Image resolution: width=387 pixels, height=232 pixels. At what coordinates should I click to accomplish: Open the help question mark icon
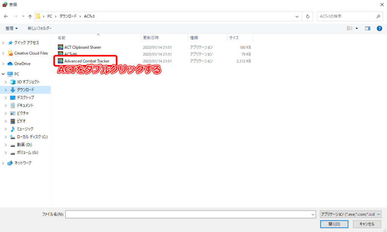(379, 28)
